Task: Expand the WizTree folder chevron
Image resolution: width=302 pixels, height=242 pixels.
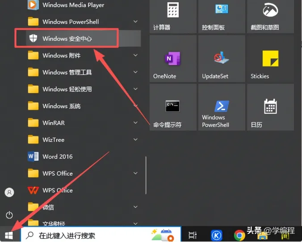Action: [135, 139]
